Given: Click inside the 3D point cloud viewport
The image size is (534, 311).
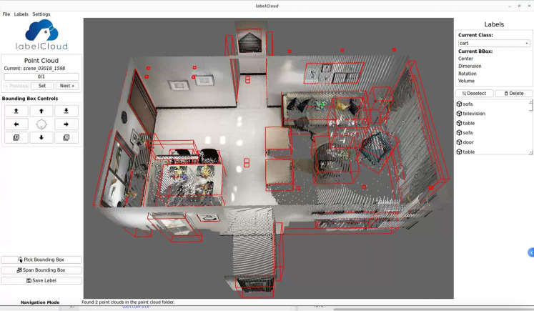Looking at the screenshot, I should pyautogui.click(x=268, y=158).
